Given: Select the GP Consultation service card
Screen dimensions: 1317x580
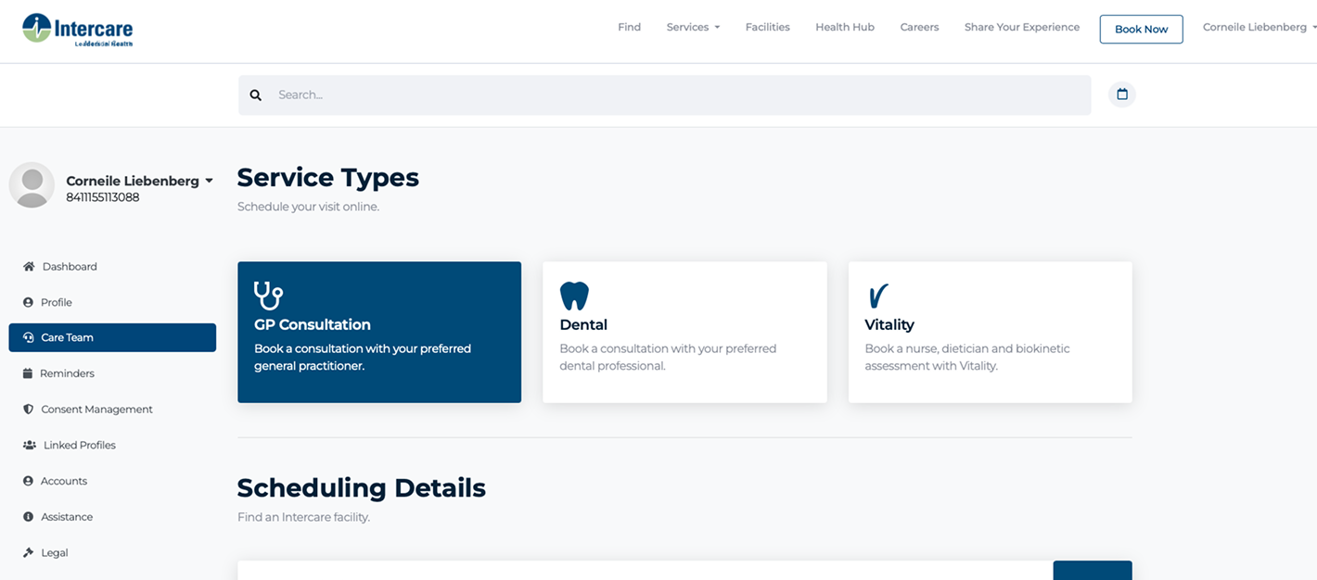Looking at the screenshot, I should [379, 333].
